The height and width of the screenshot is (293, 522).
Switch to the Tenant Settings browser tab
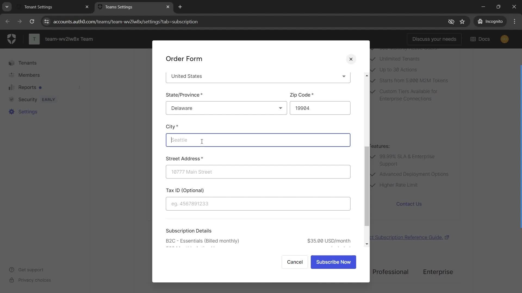[x=52, y=7]
